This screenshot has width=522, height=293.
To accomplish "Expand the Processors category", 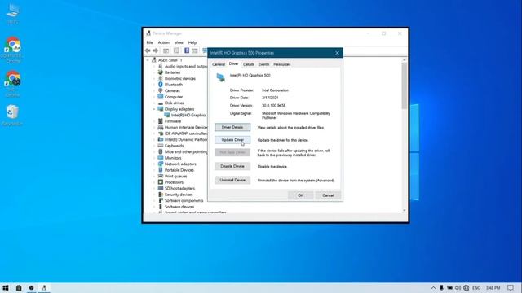I will [x=154, y=182].
